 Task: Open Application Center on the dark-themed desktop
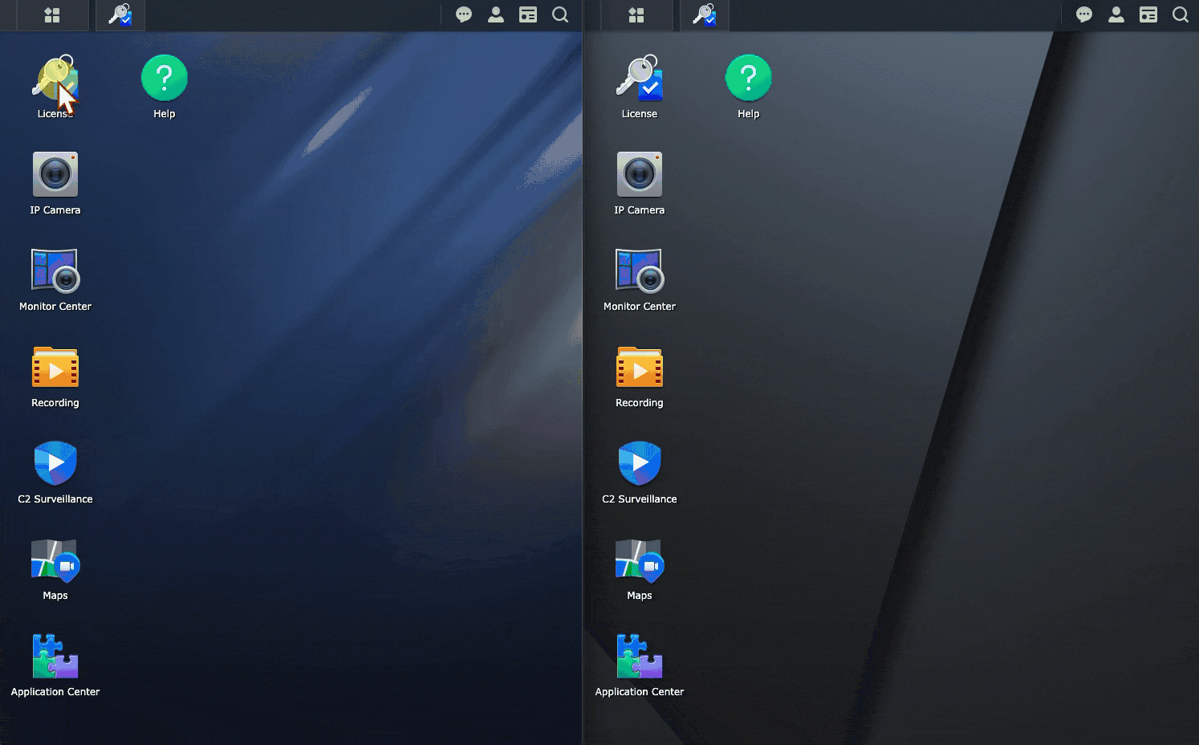[640, 657]
